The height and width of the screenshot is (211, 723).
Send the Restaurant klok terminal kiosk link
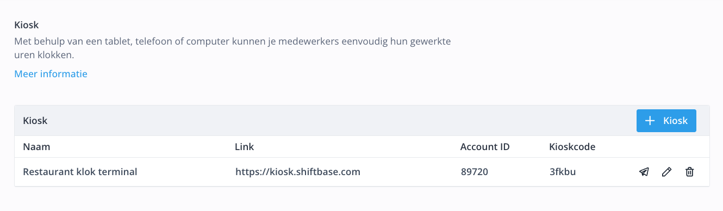pyautogui.click(x=644, y=172)
